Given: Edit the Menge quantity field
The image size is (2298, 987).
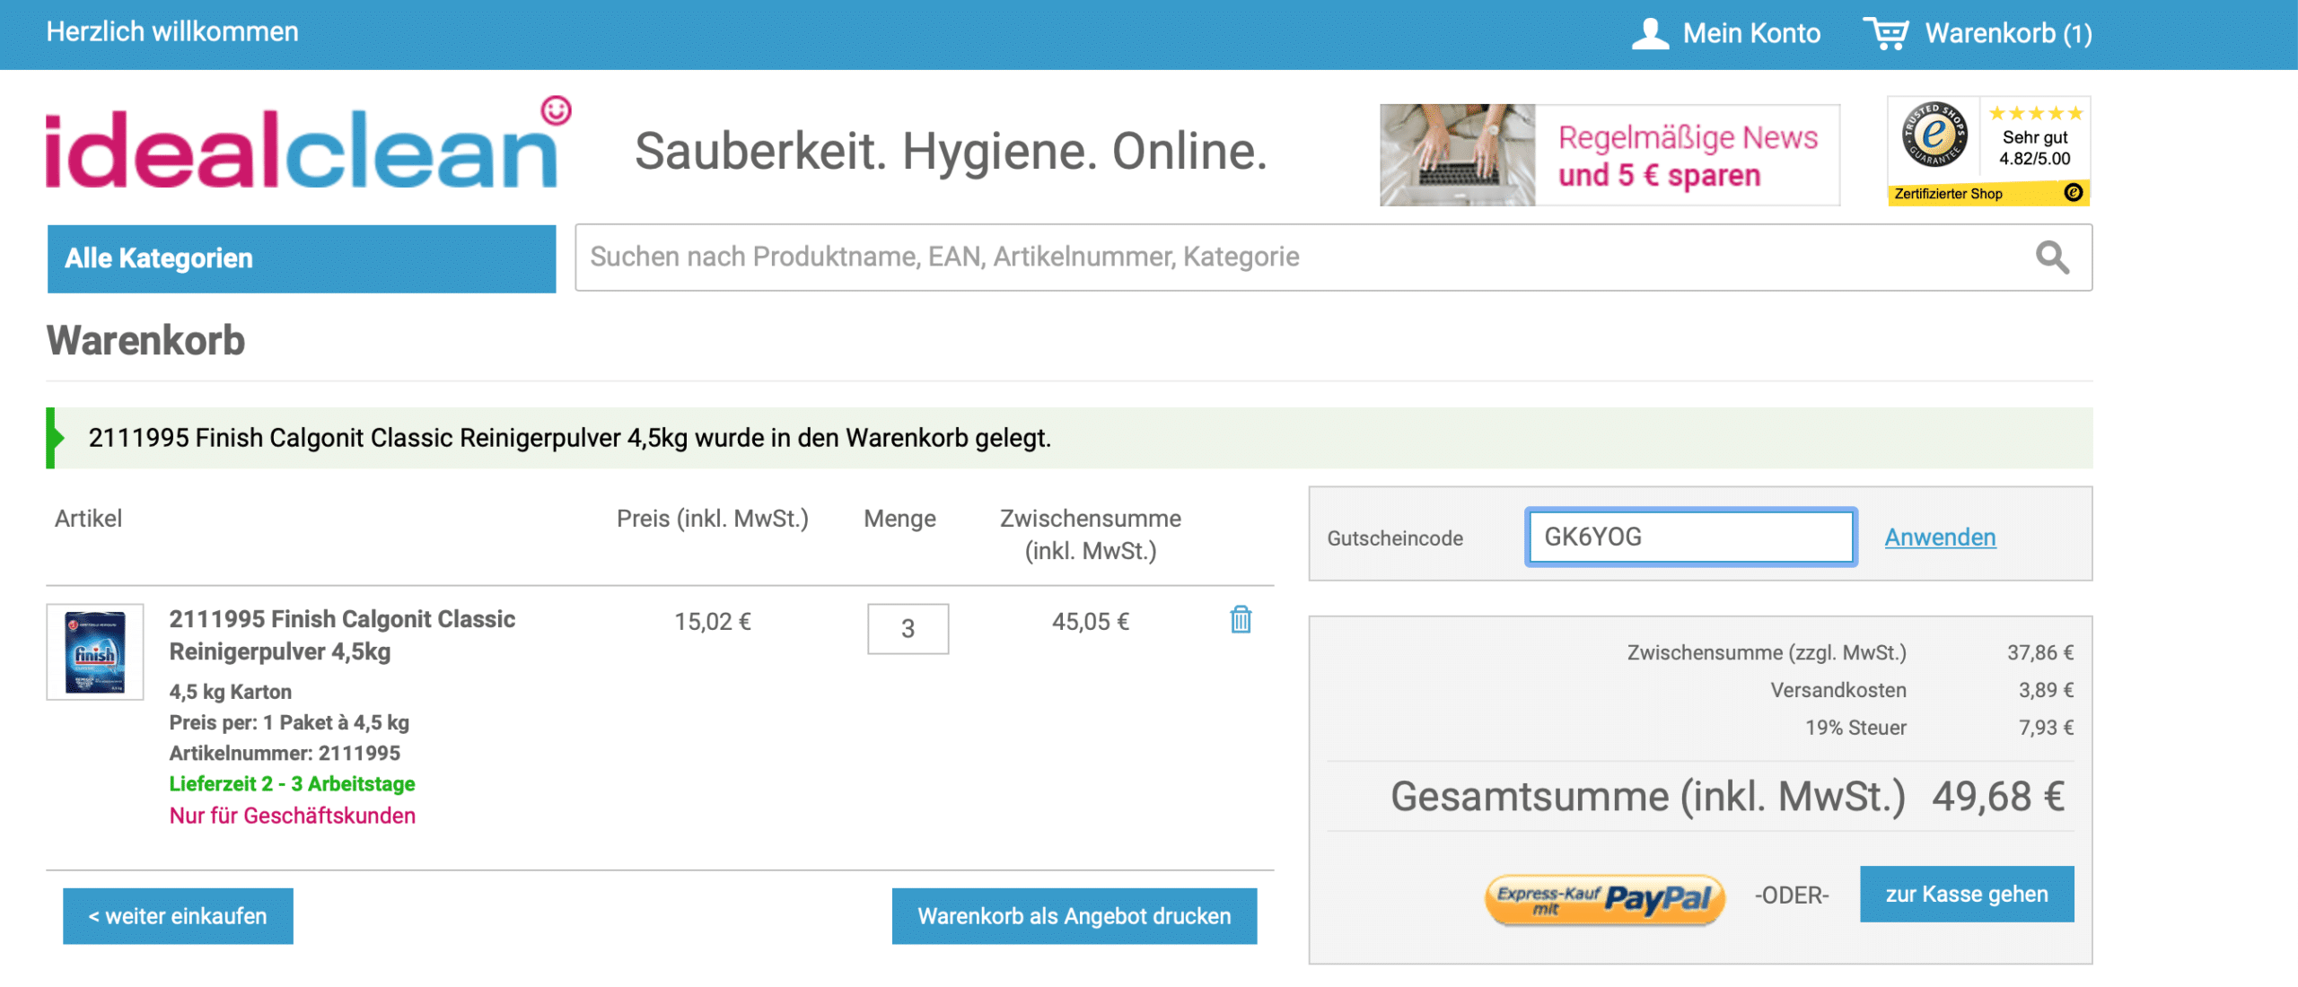Looking at the screenshot, I should pyautogui.click(x=908, y=629).
